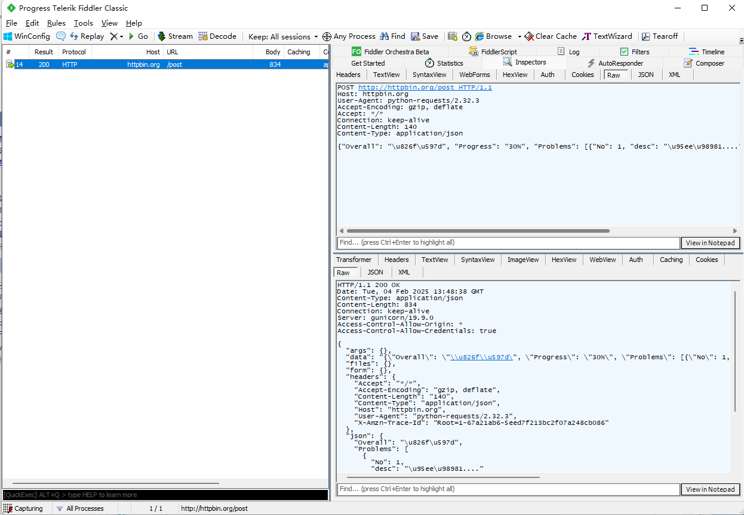Image resolution: width=744 pixels, height=515 pixels.
Task: Select the response Transformer tab
Action: [353, 260]
